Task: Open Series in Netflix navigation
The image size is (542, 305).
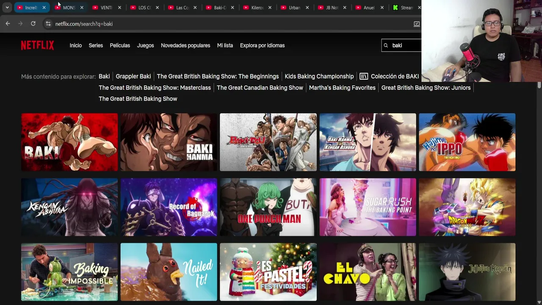Action: pyautogui.click(x=96, y=45)
